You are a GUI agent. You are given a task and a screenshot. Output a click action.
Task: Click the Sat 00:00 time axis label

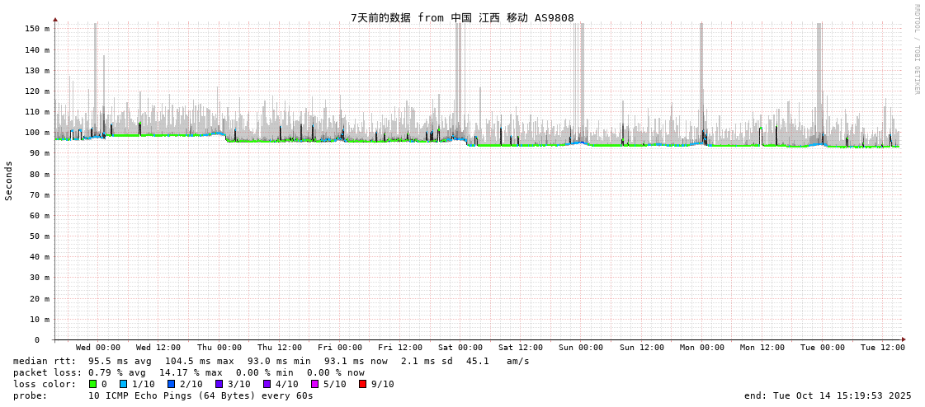[460, 348]
